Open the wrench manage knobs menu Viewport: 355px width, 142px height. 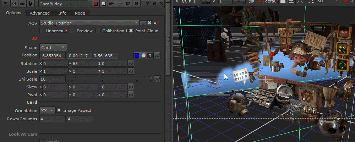(30, 4)
